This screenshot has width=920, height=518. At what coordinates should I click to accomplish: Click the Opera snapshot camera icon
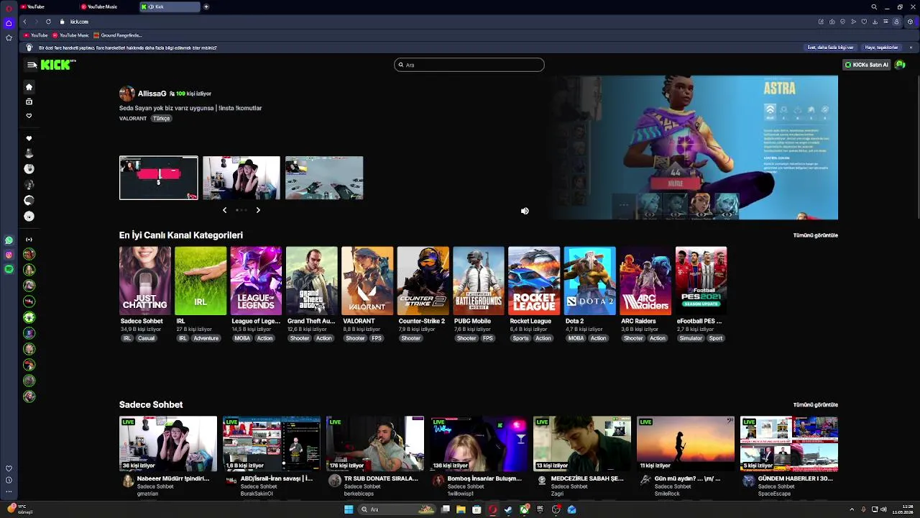[832, 22]
